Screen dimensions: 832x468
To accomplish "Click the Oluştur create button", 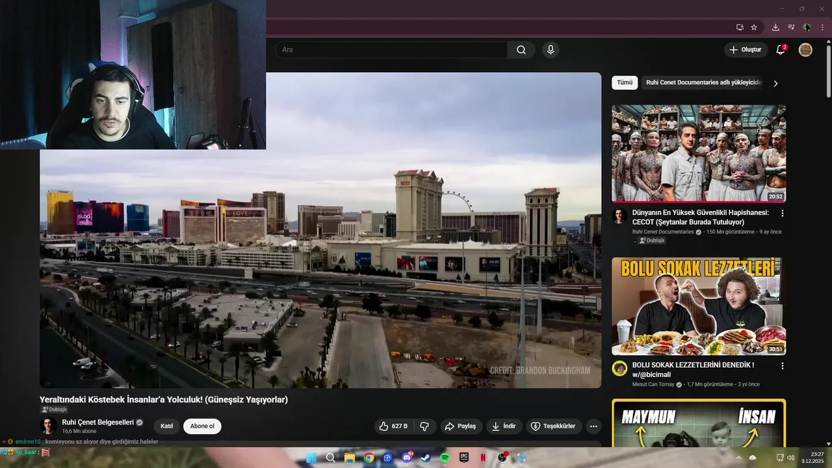I will coord(746,50).
